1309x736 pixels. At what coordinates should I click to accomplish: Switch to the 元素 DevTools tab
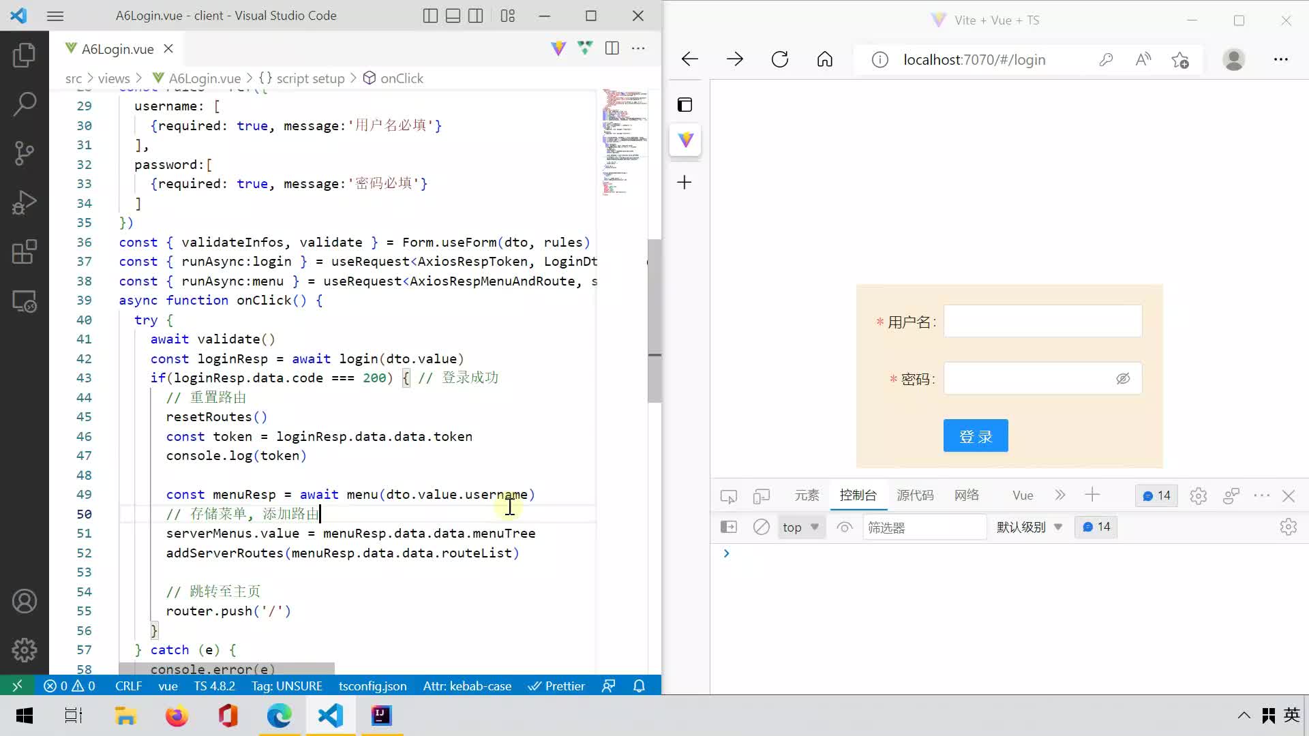pos(807,495)
